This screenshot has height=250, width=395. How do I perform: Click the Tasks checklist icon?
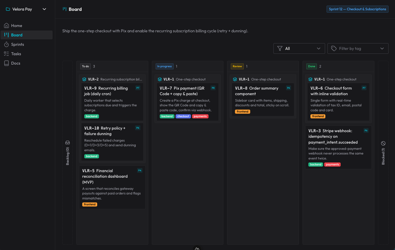tap(6, 54)
